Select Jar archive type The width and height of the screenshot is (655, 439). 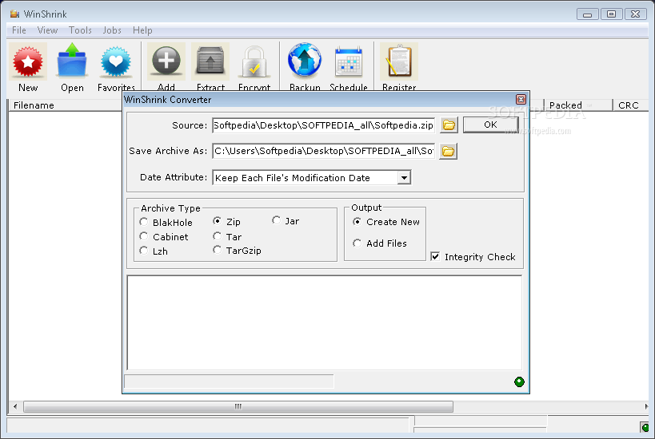276,220
